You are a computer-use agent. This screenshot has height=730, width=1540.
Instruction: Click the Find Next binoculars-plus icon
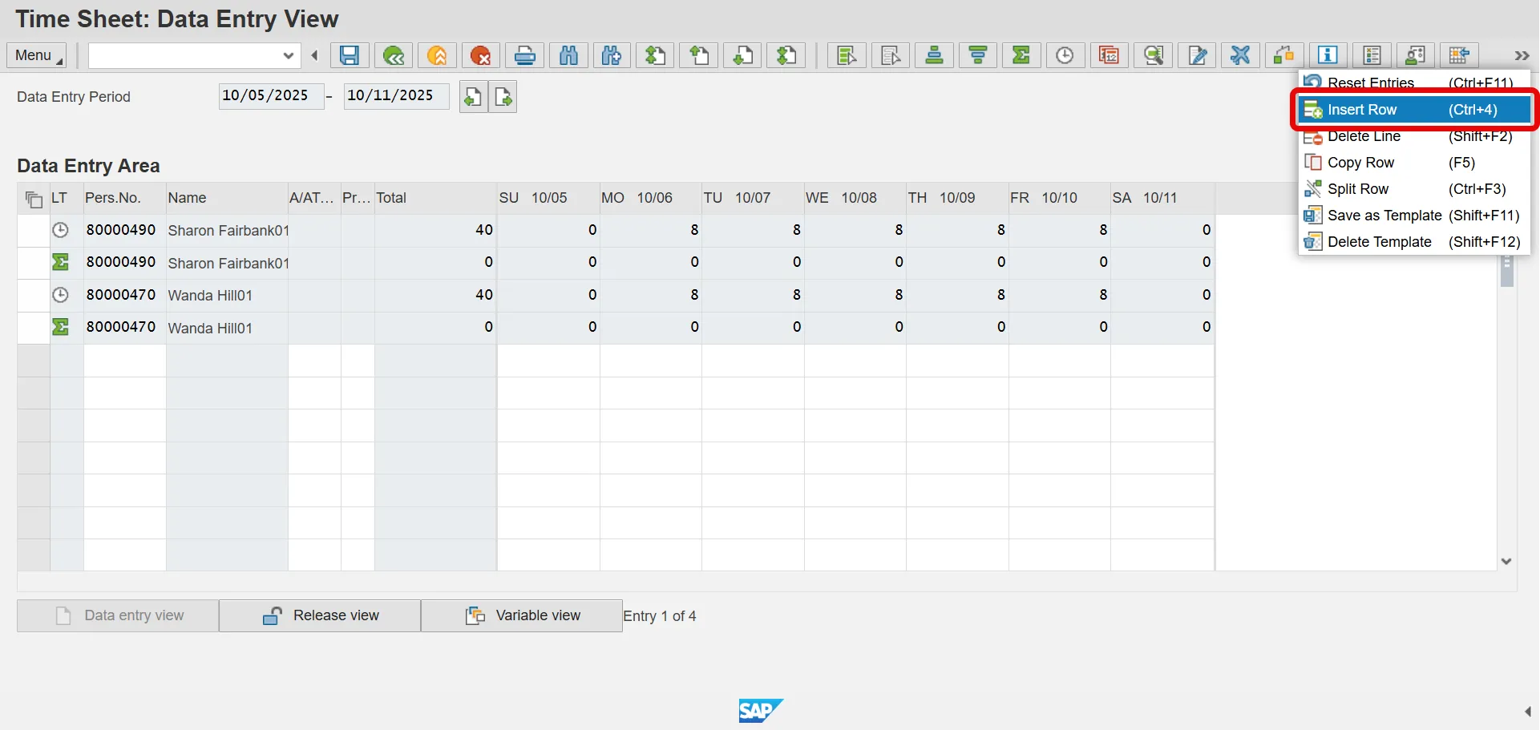tap(612, 55)
